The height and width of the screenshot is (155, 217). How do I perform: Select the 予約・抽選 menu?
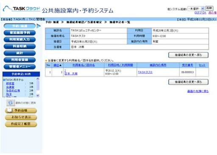click(19, 26)
